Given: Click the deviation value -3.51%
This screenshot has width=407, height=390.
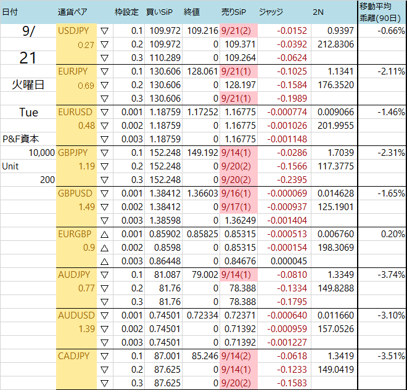Looking at the screenshot, I should pos(391,356).
